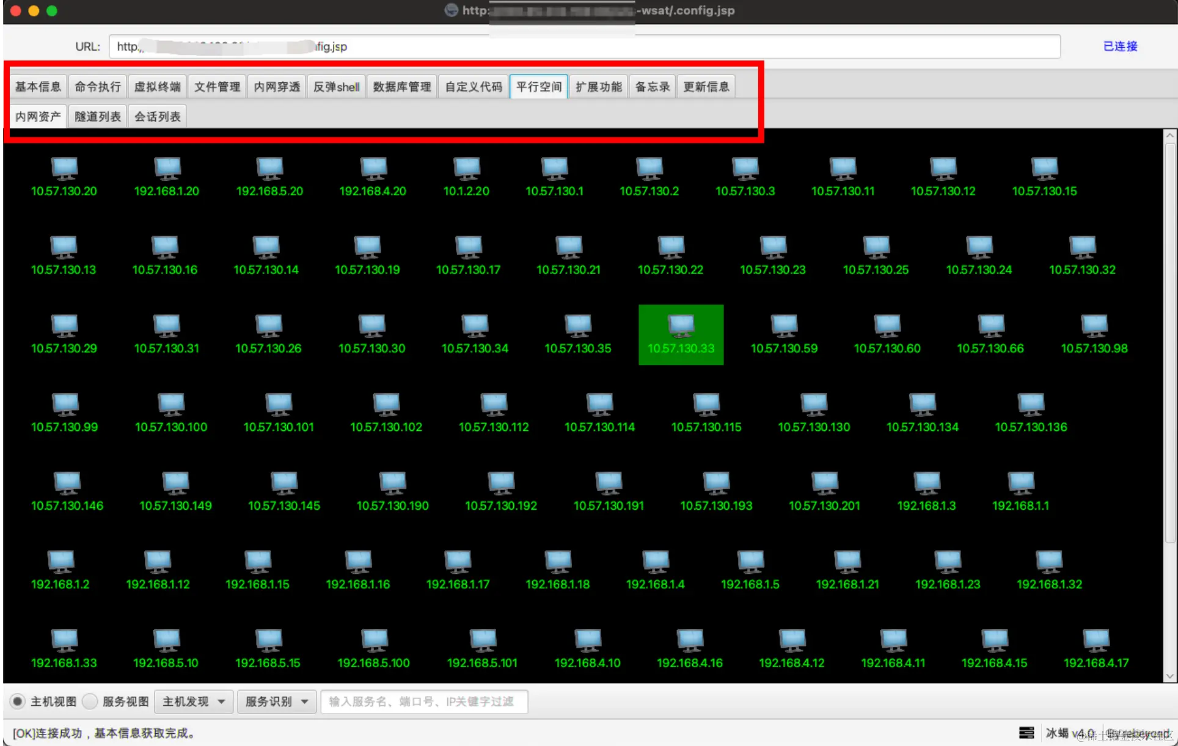Open the 主机发现 dropdown
The image size is (1178, 746).
194,701
